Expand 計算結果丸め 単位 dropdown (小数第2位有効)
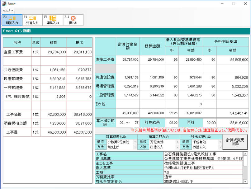 pyautogui.click(x=135, y=142)
